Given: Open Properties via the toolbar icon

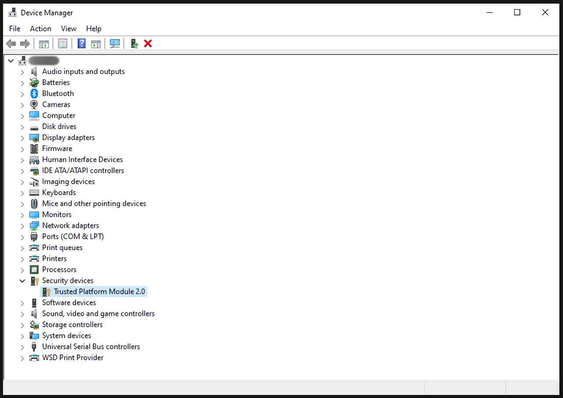Looking at the screenshot, I should point(63,44).
